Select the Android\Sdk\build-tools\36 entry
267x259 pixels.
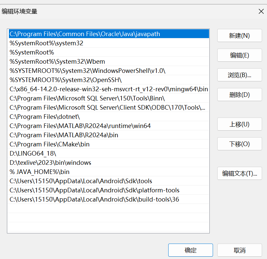pyautogui.click(x=109, y=199)
